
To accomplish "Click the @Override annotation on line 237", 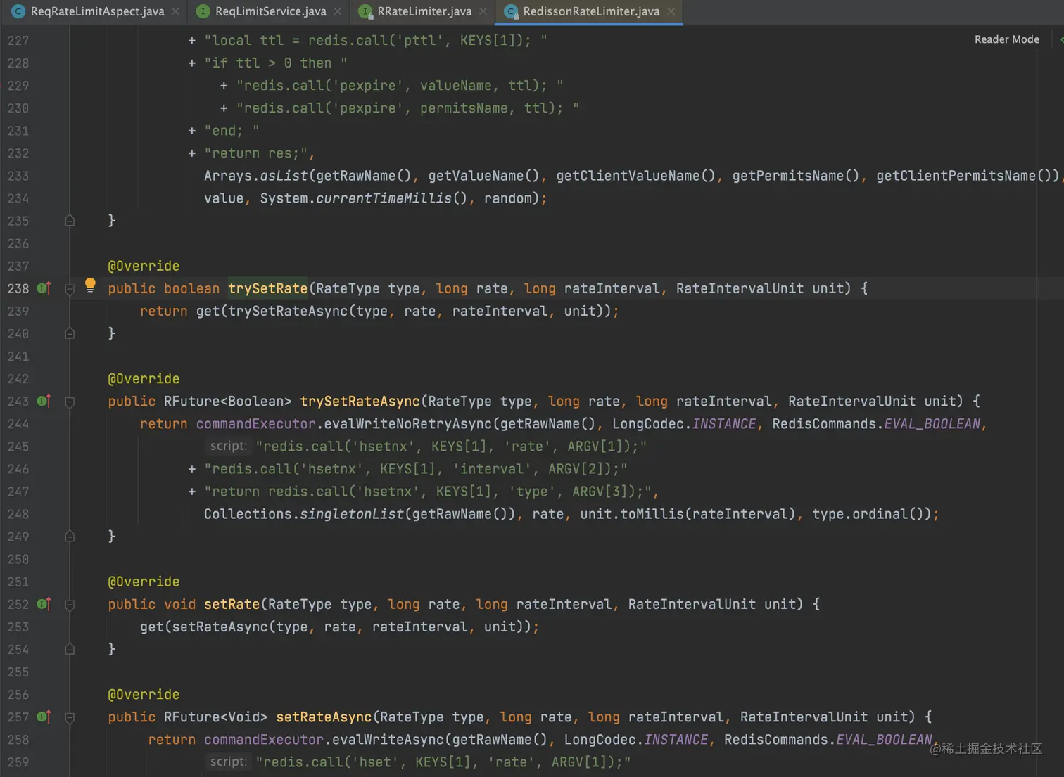I will 144,266.
